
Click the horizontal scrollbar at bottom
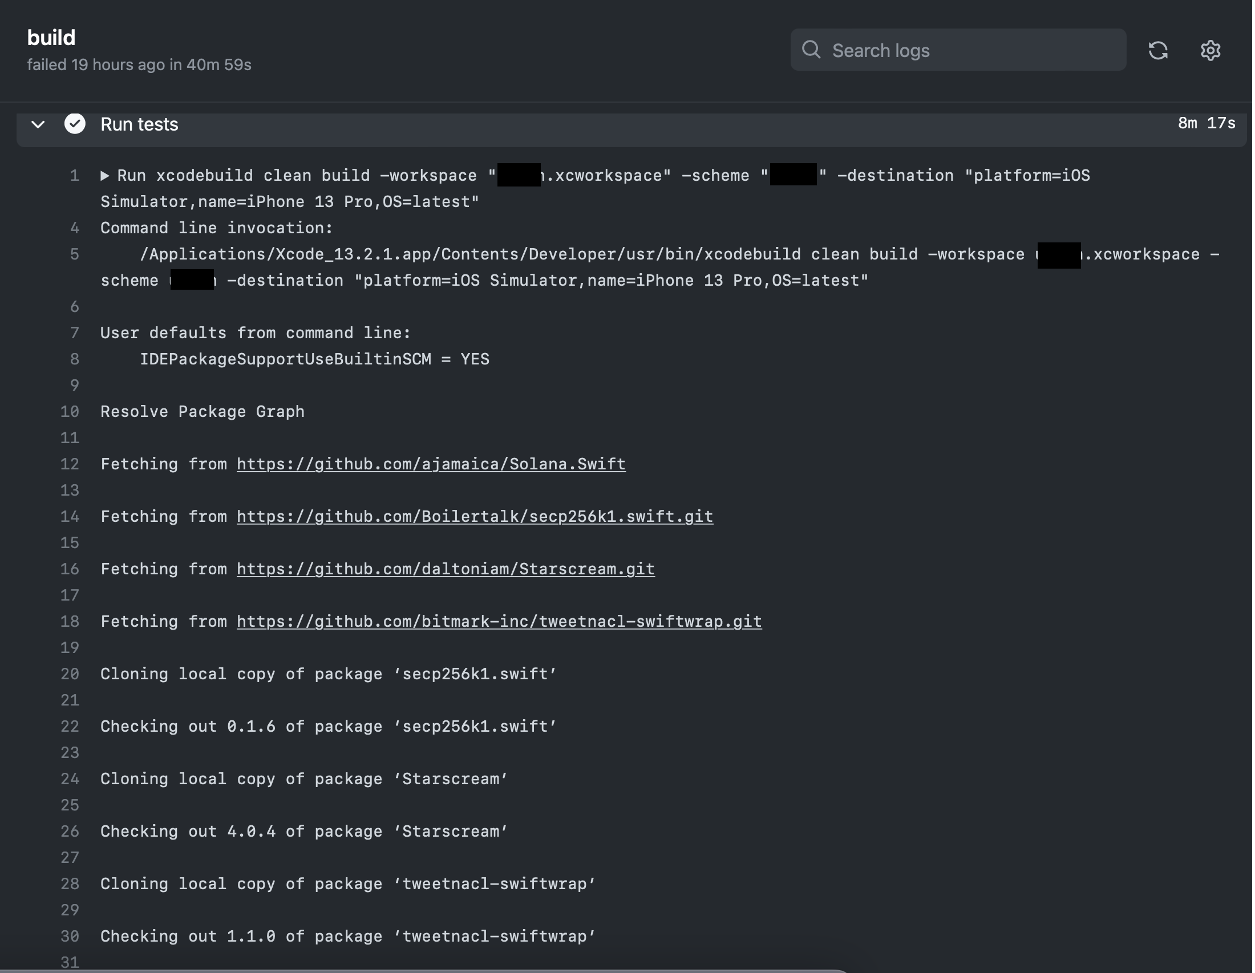425,971
